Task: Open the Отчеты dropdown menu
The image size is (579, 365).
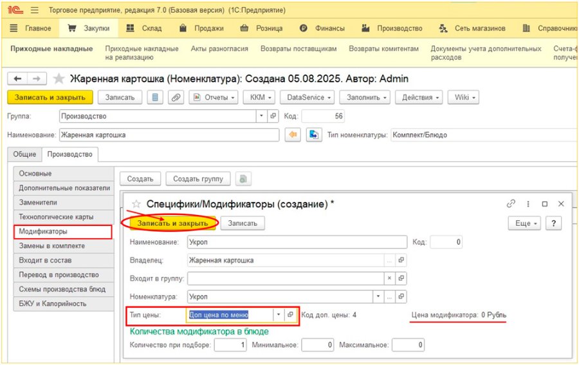Action: 214,98
